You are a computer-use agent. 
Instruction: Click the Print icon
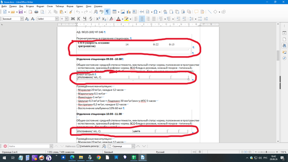(x=36, y=12)
